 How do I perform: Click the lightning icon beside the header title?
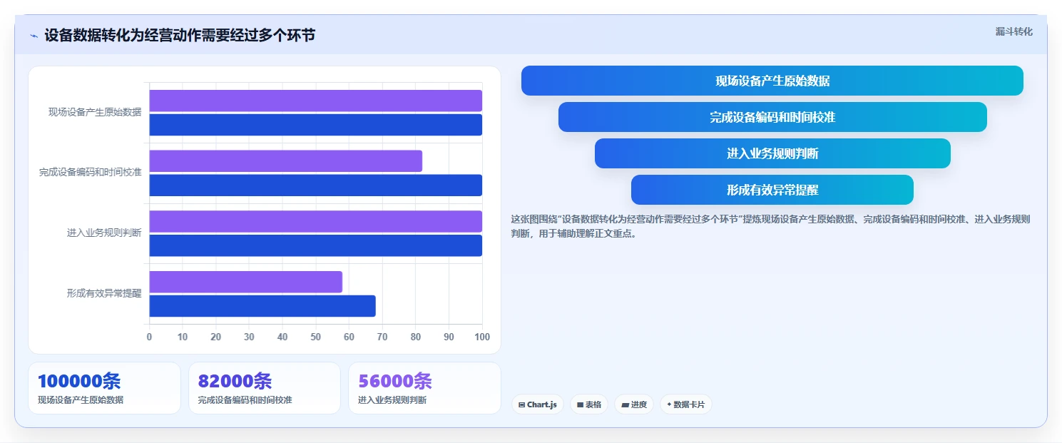[34, 36]
